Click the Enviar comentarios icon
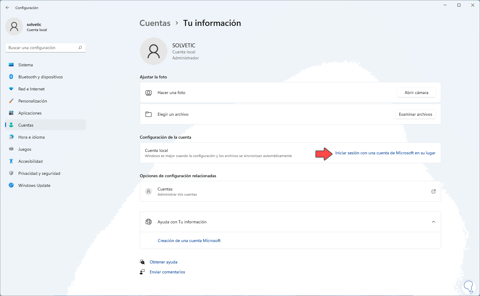 click(142, 272)
